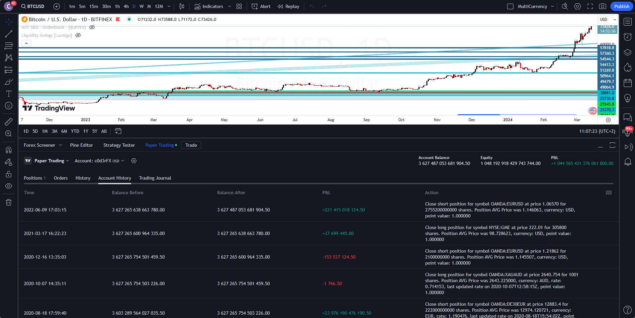Show the Liquidity Swings LuxAlgo indicator
Viewport: 635px width, 318px height.
(78, 36)
